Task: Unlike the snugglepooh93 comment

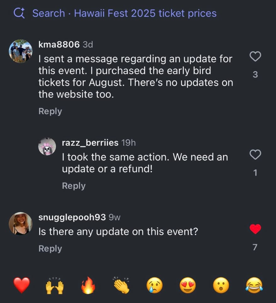Action: pyautogui.click(x=255, y=229)
